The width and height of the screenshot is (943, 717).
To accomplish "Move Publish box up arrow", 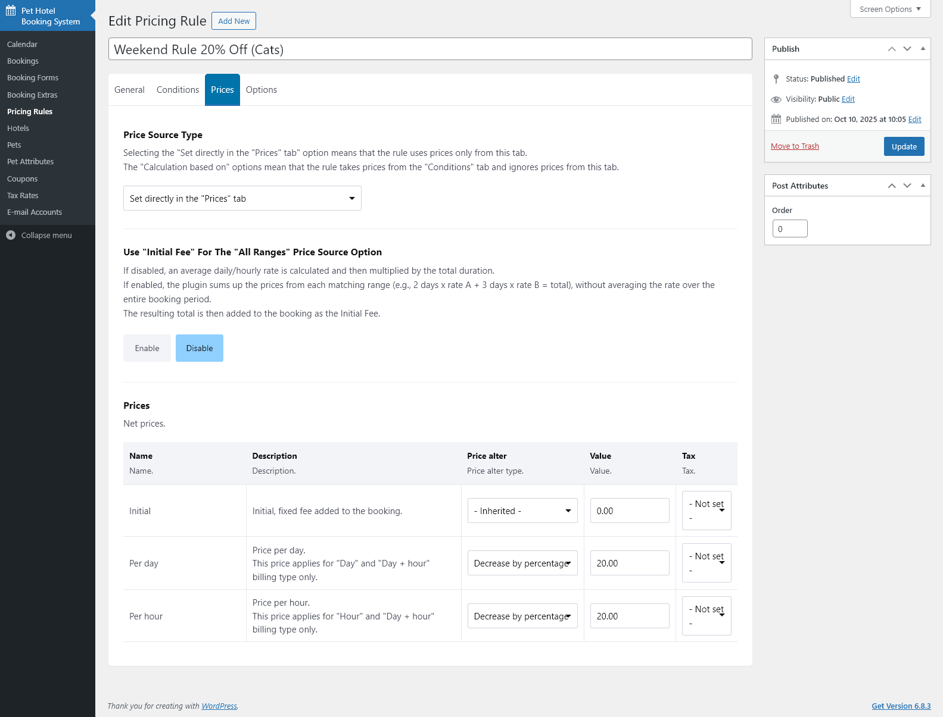I will (892, 49).
